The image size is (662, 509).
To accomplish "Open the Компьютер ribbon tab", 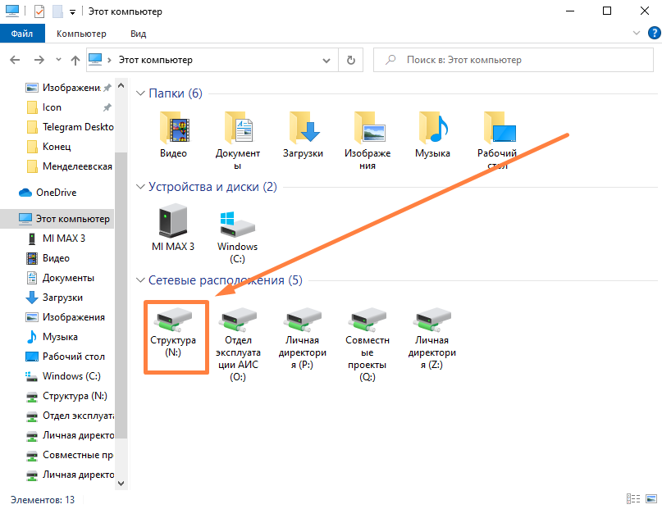I will tap(81, 34).
